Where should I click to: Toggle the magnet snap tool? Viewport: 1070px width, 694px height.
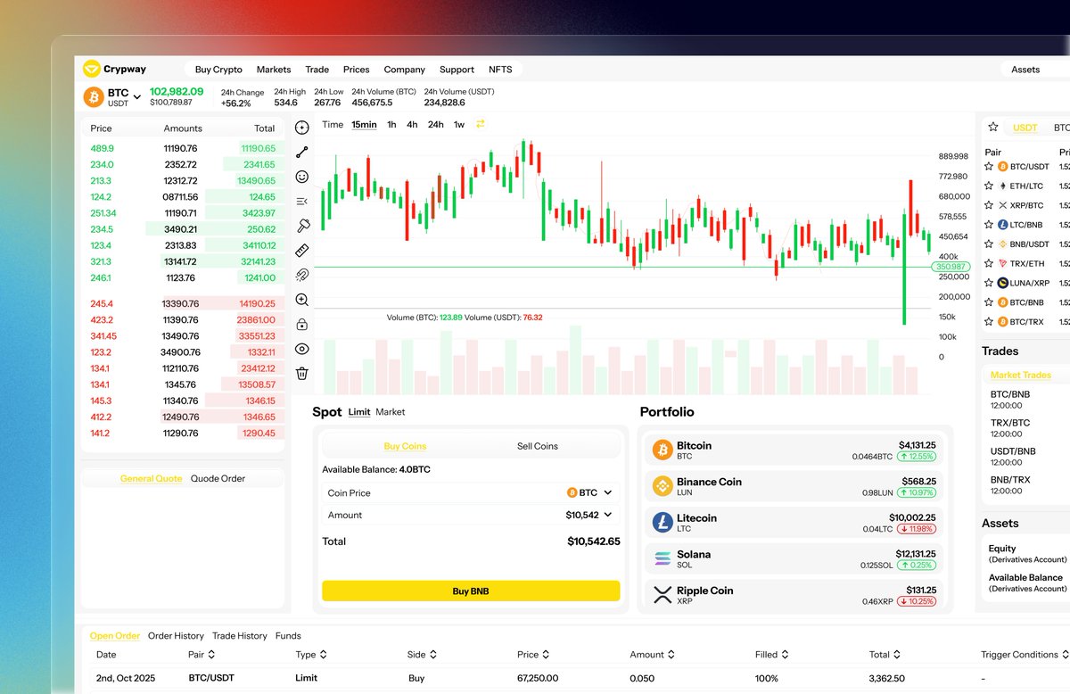click(302, 275)
